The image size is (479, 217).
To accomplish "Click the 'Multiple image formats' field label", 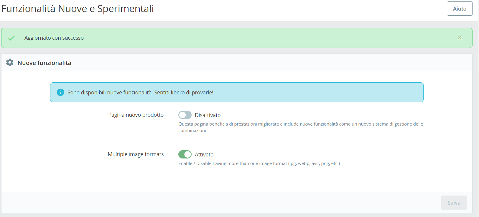I will [136, 154].
